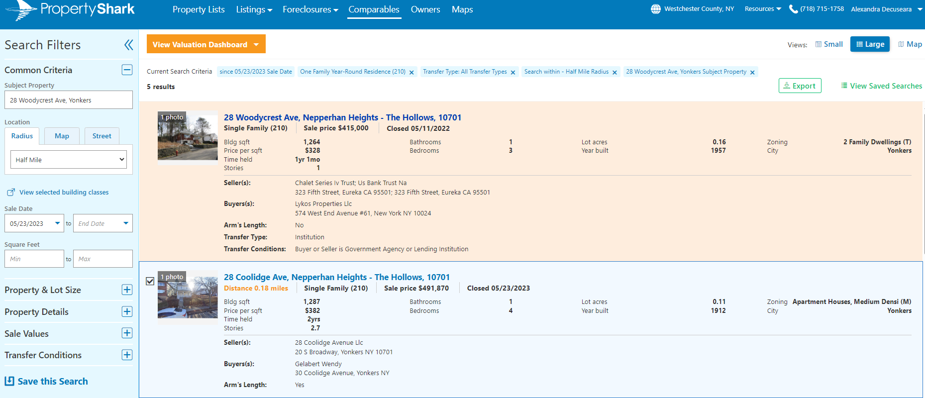This screenshot has width=925, height=398.
Task: Remove the Transfer Type filter chip
Action: [x=513, y=73]
